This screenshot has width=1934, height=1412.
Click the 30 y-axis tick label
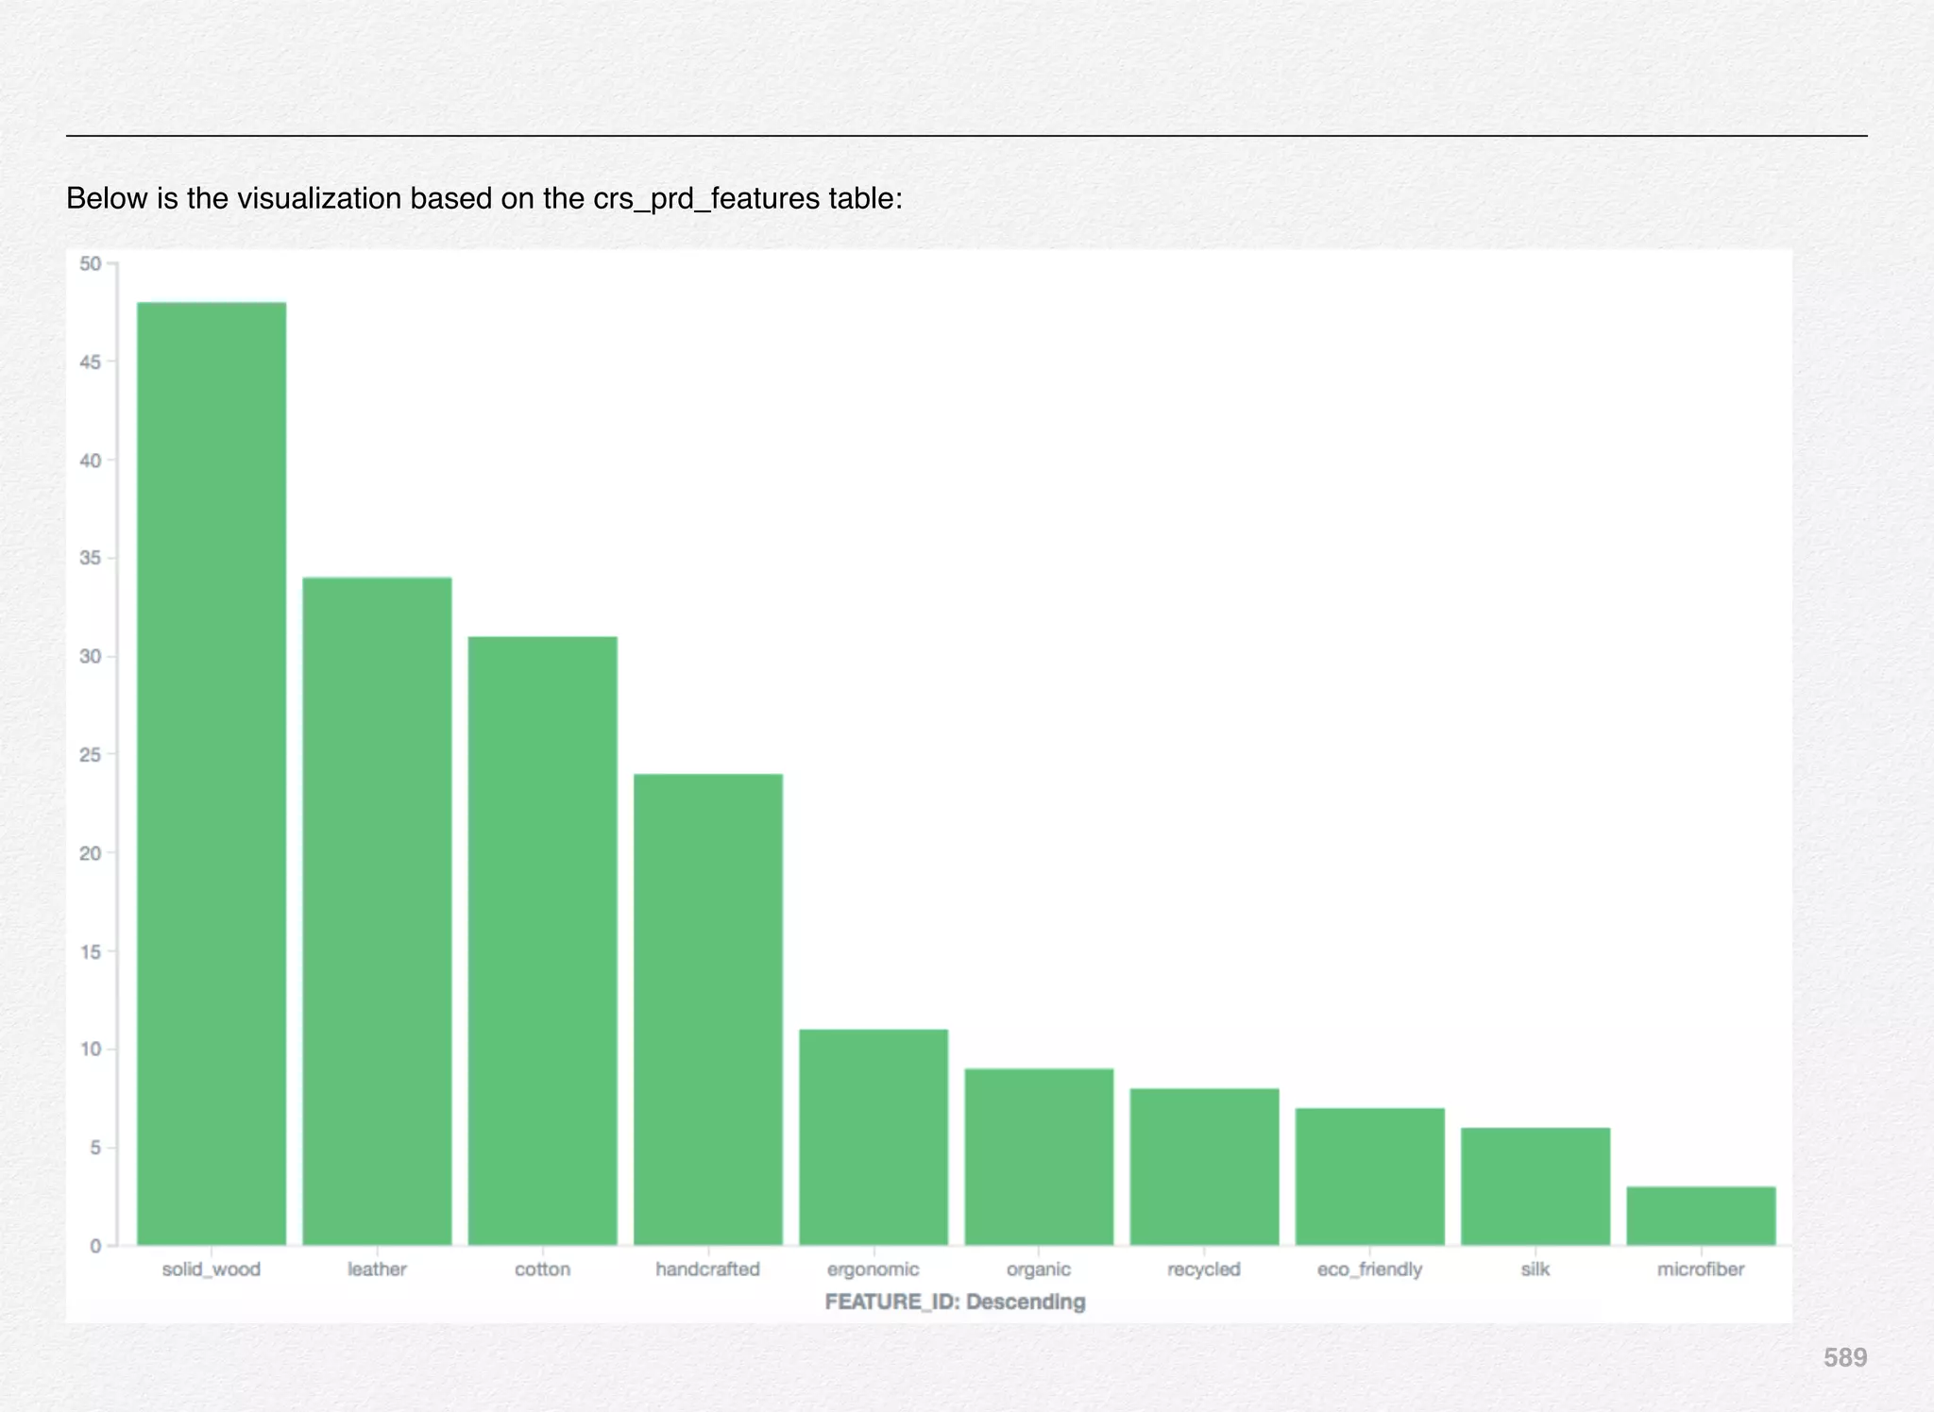91,657
